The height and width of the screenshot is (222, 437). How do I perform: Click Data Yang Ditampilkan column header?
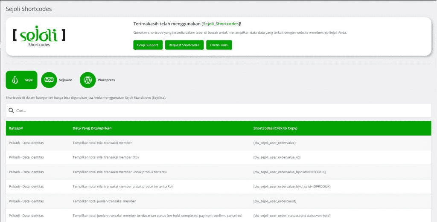click(92, 128)
